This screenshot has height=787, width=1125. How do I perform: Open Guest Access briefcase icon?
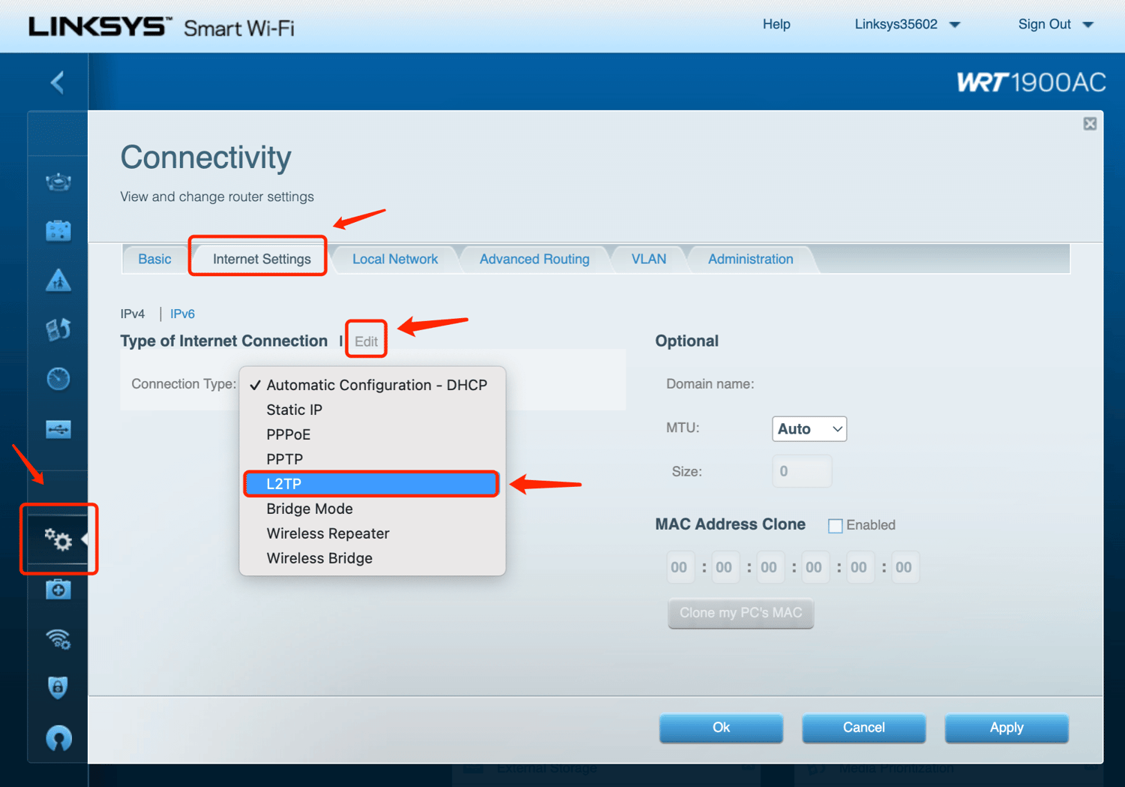pyautogui.click(x=58, y=231)
